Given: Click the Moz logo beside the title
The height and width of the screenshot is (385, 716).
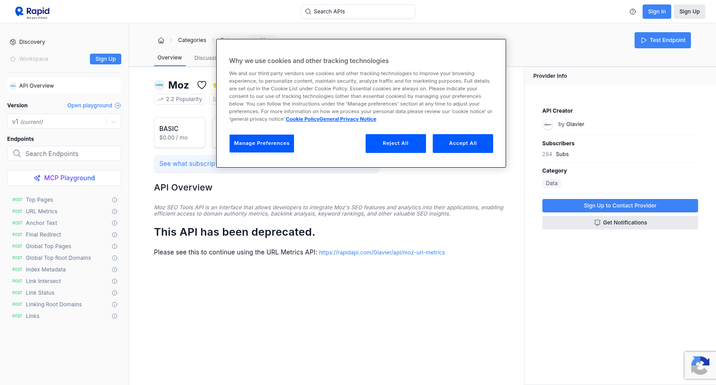Looking at the screenshot, I should [159, 85].
